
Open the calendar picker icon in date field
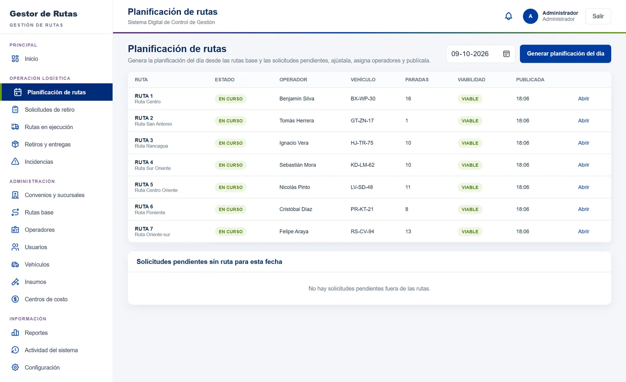coord(506,54)
